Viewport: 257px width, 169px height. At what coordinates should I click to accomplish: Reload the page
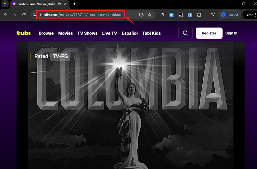tap(24, 15)
